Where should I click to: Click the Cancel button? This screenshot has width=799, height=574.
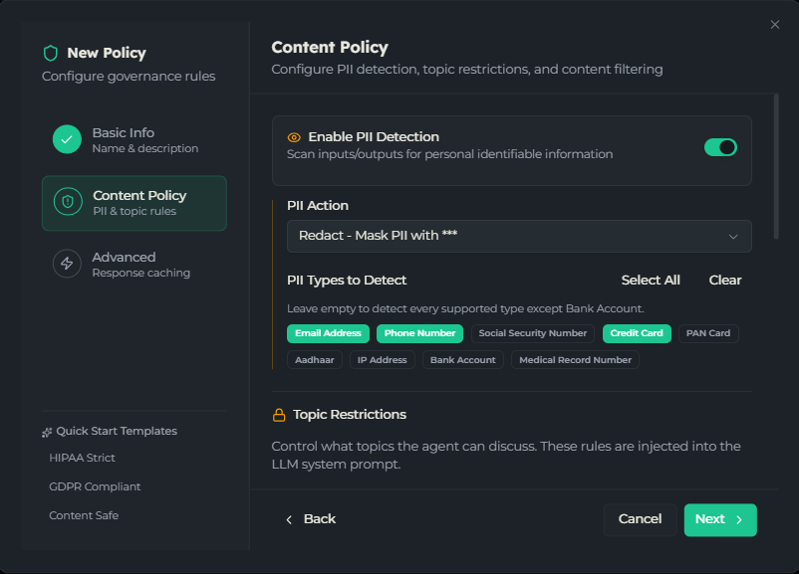pos(640,519)
